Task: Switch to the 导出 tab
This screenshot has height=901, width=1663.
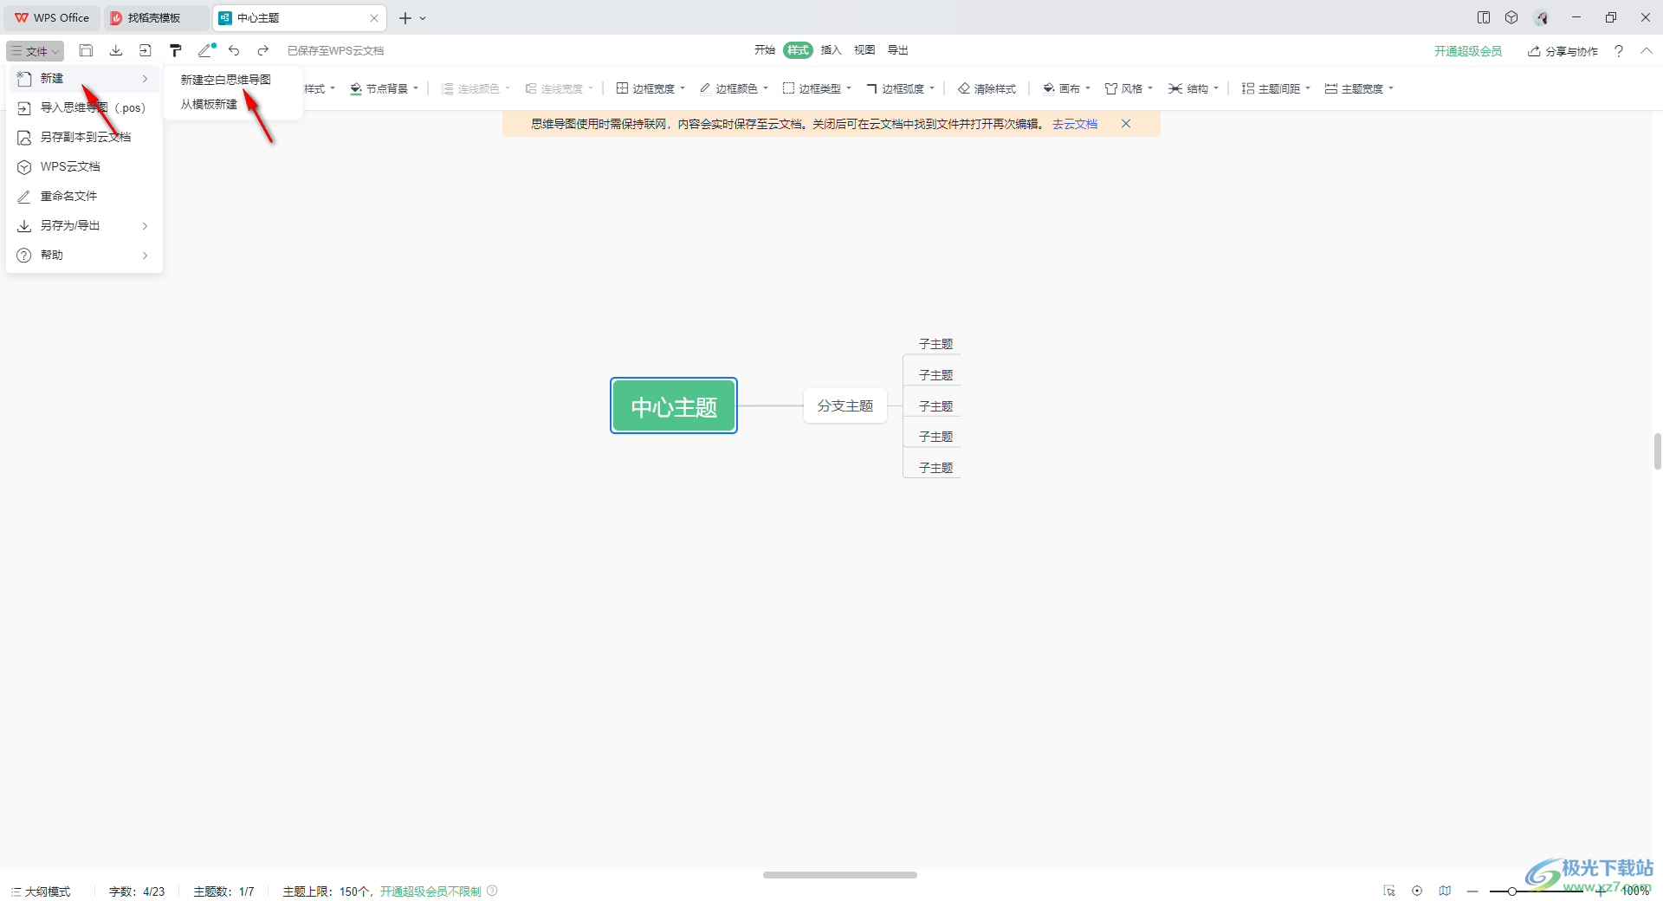Action: click(x=898, y=50)
